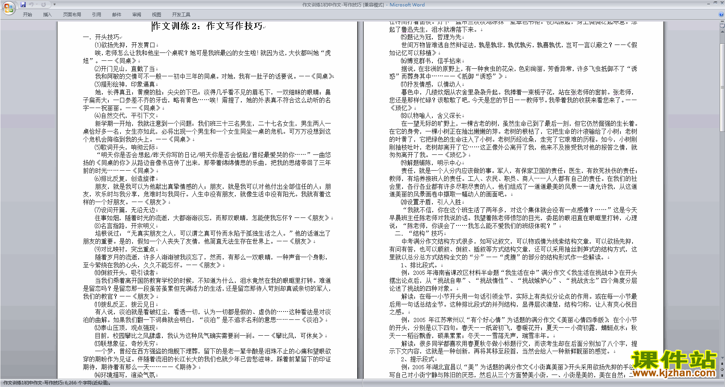Click line ⑾拨乱反正，拨云见日
Viewport: 725px width, 387px height.
coord(125,304)
